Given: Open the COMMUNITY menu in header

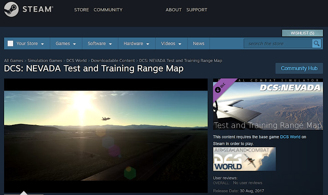Looking at the screenshot, I should 108,10.
